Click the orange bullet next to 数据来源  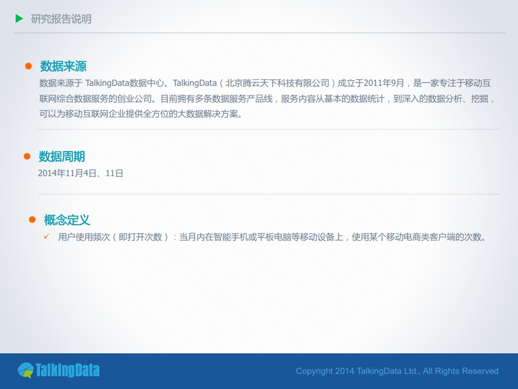point(29,66)
